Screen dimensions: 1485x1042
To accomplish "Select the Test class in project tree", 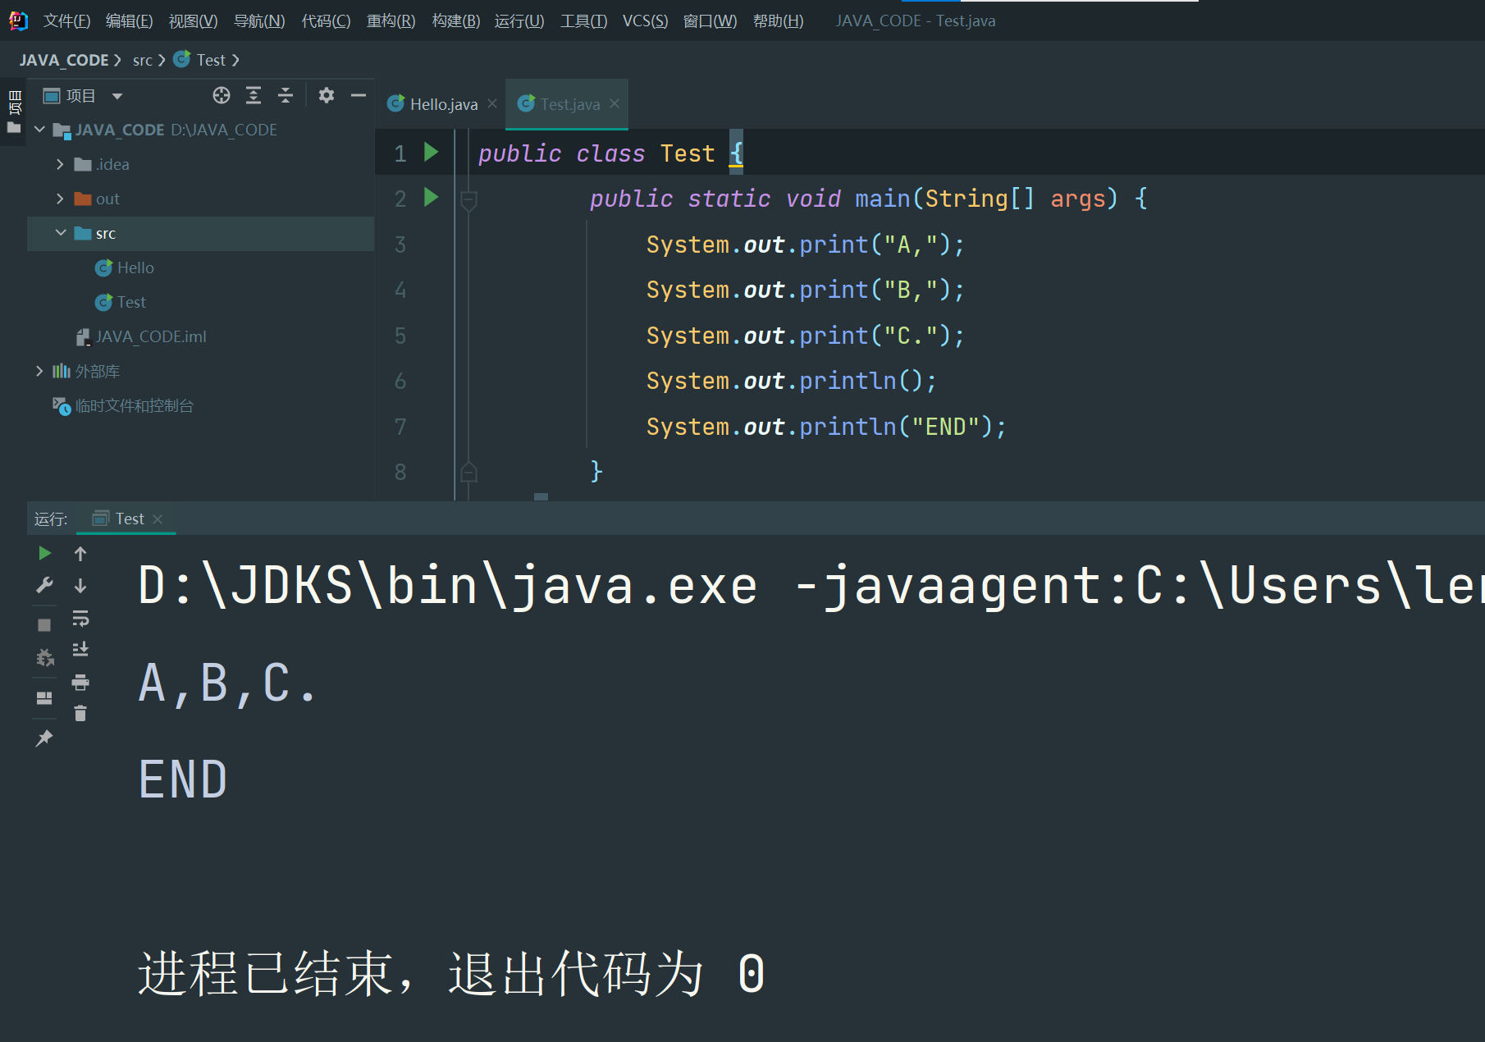I will [x=121, y=302].
